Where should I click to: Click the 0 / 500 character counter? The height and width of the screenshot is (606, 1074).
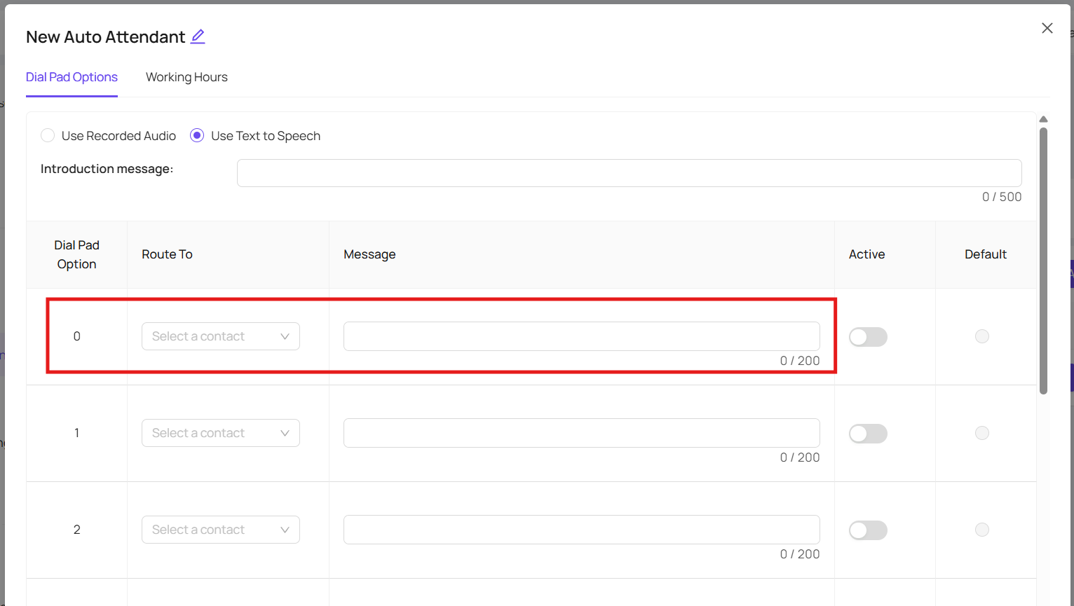pyautogui.click(x=1002, y=197)
